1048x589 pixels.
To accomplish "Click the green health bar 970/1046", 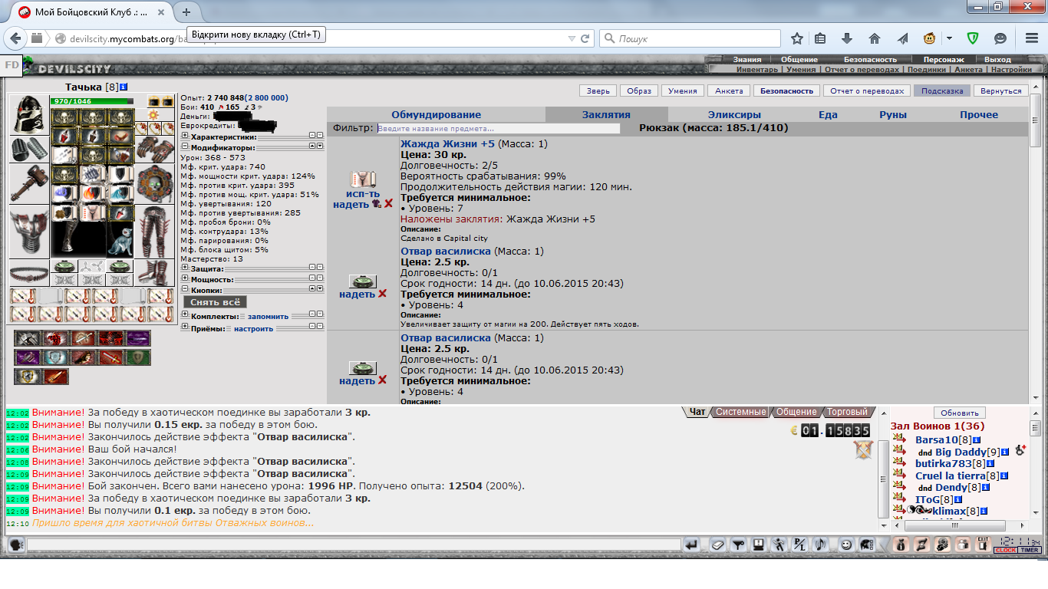I will click(x=92, y=101).
